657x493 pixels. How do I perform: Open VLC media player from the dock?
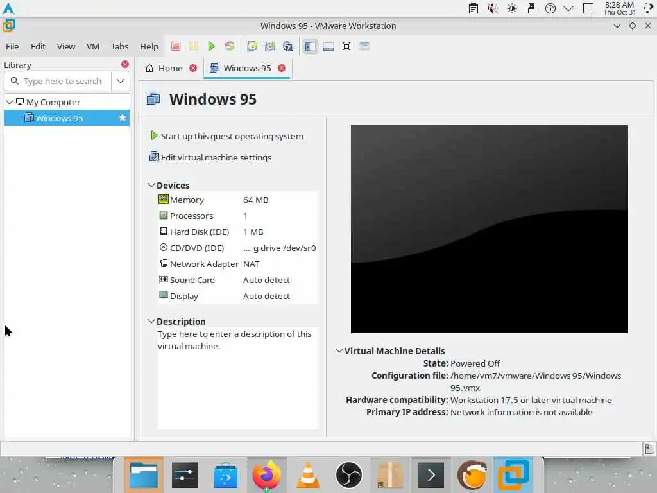pos(308,475)
